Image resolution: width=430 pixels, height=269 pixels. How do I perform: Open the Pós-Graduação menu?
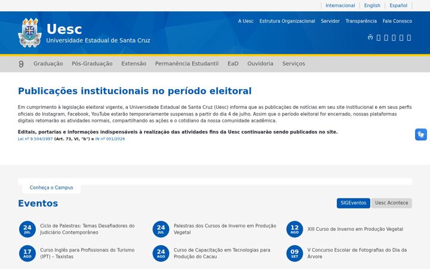tap(92, 64)
